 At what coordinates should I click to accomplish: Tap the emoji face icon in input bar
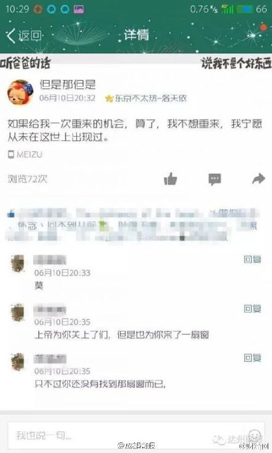click(255, 435)
